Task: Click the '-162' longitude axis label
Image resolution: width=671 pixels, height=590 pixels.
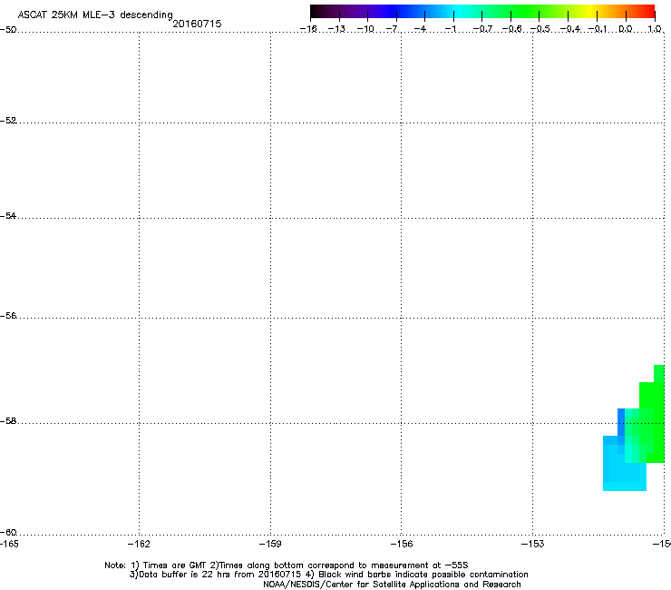Action: [x=139, y=544]
